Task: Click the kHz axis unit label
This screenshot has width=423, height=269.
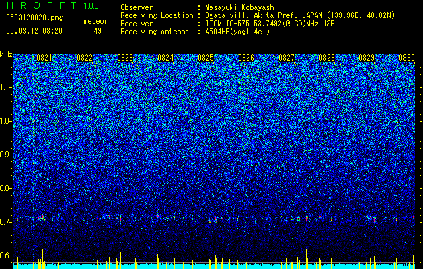Action: click(x=6, y=54)
